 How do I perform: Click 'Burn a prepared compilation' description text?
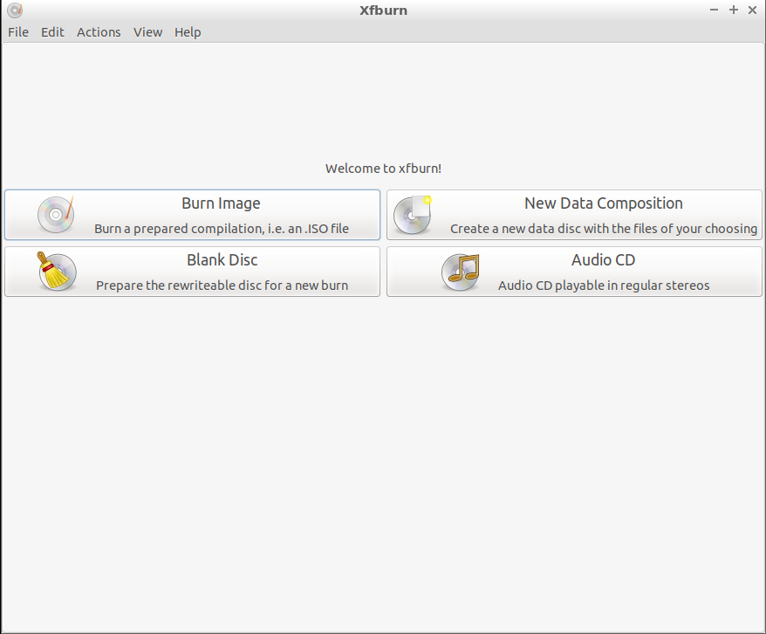[x=222, y=229]
